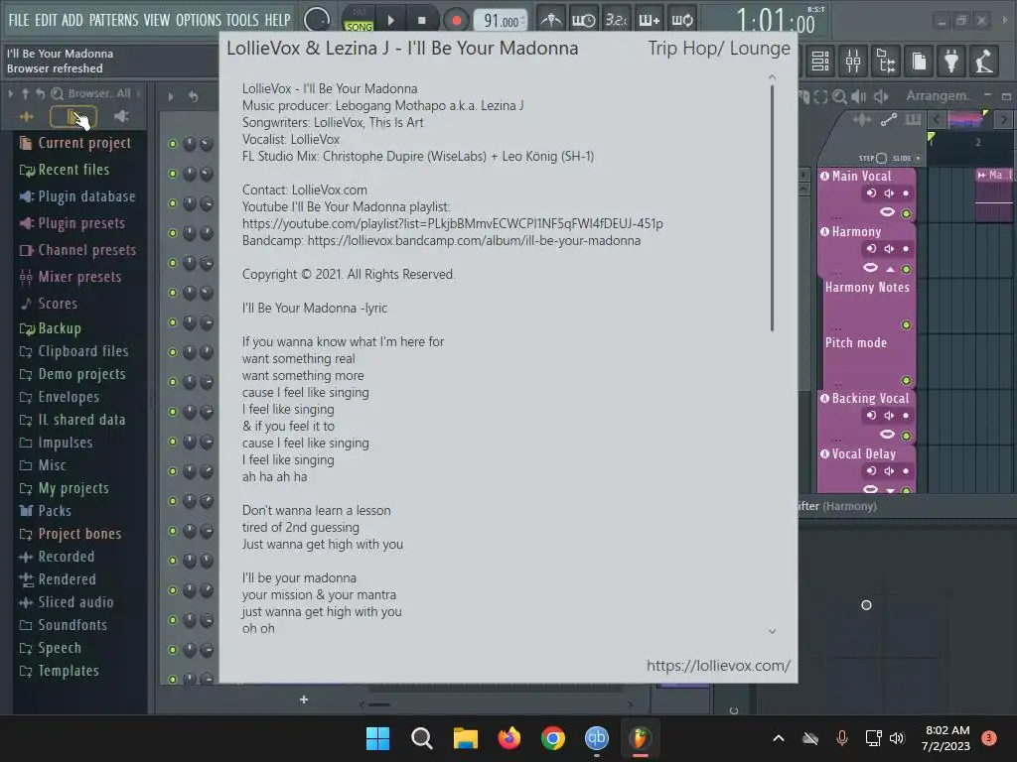Toggle Main Vocal track mute light
This screenshot has height=762, width=1017.
point(906,213)
